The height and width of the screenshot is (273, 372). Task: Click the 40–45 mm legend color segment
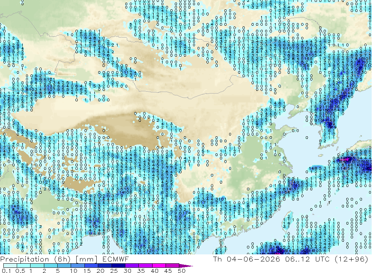(x=159, y=266)
